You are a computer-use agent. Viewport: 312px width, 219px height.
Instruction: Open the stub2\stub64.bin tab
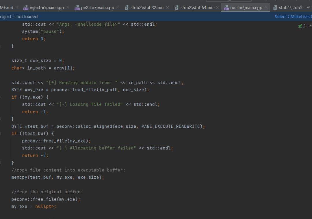click(x=197, y=8)
